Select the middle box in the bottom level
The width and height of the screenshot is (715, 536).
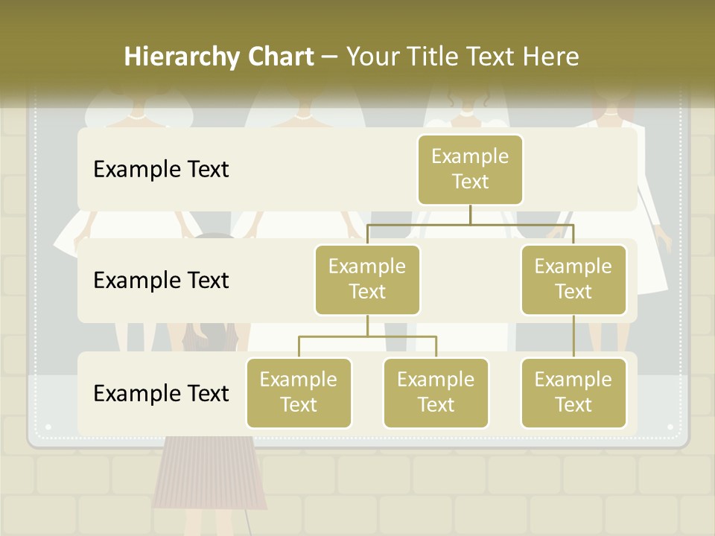(436, 392)
